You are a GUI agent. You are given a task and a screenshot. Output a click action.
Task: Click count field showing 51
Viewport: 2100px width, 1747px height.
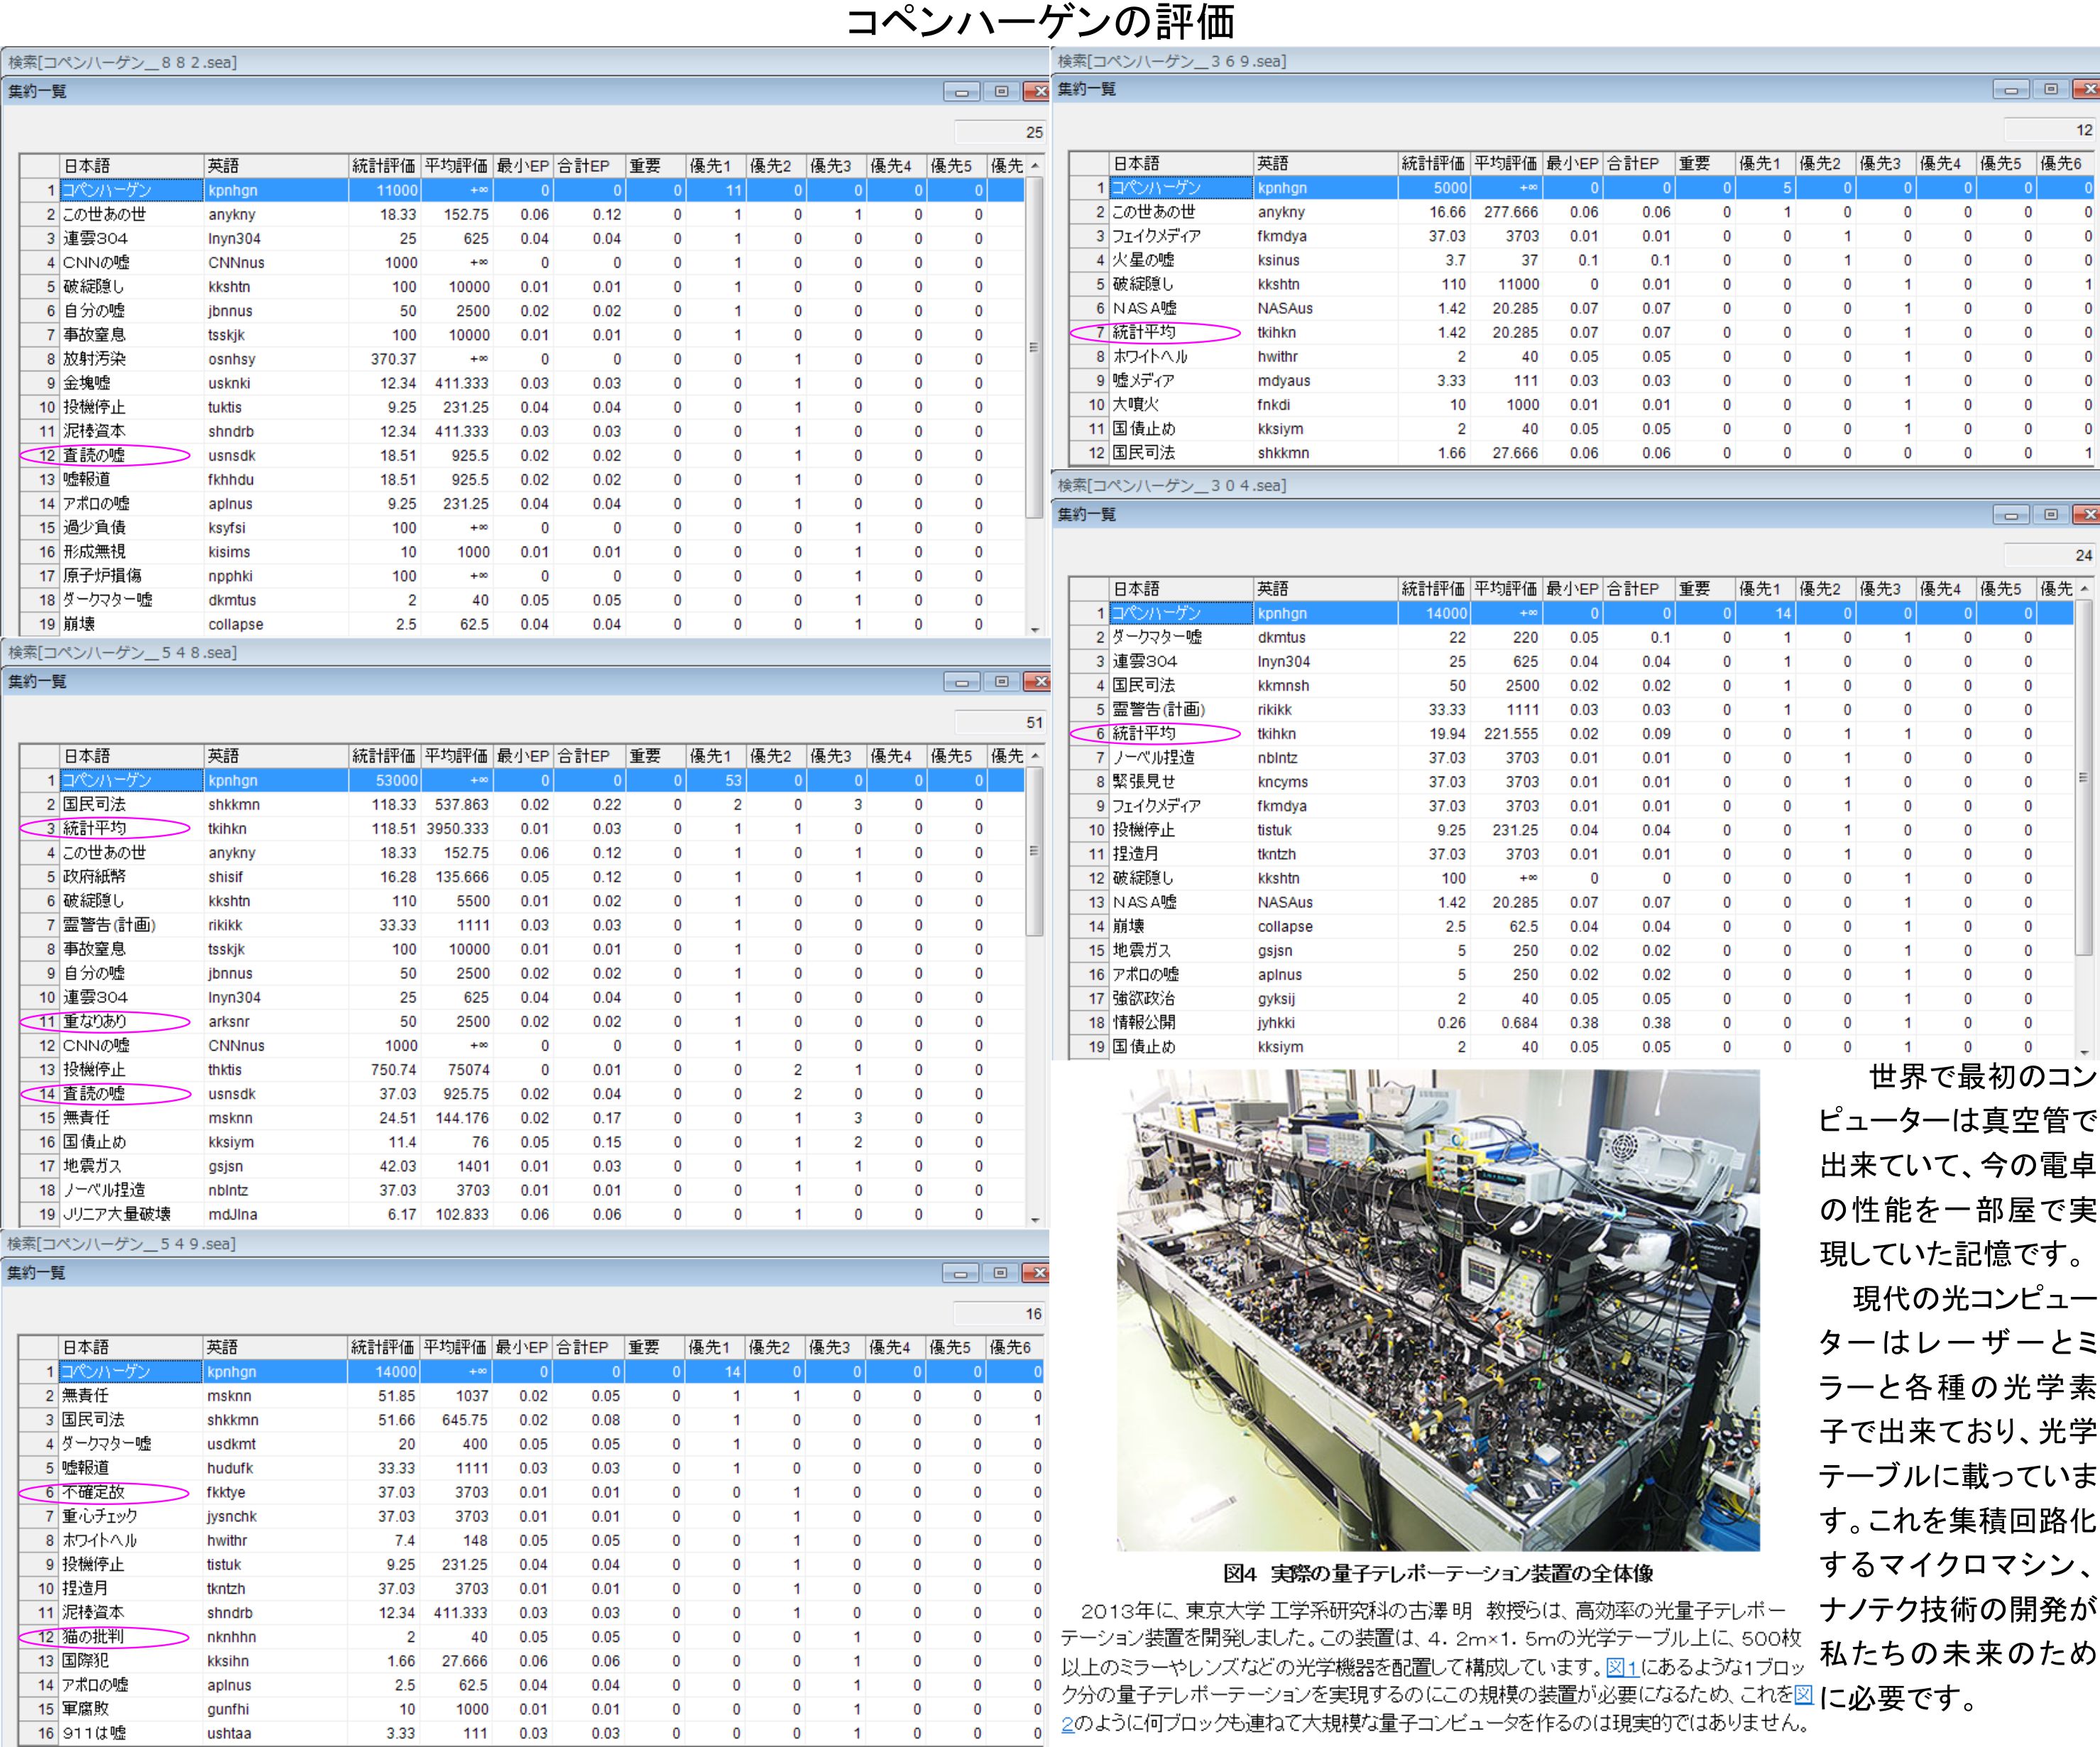[x=999, y=722]
